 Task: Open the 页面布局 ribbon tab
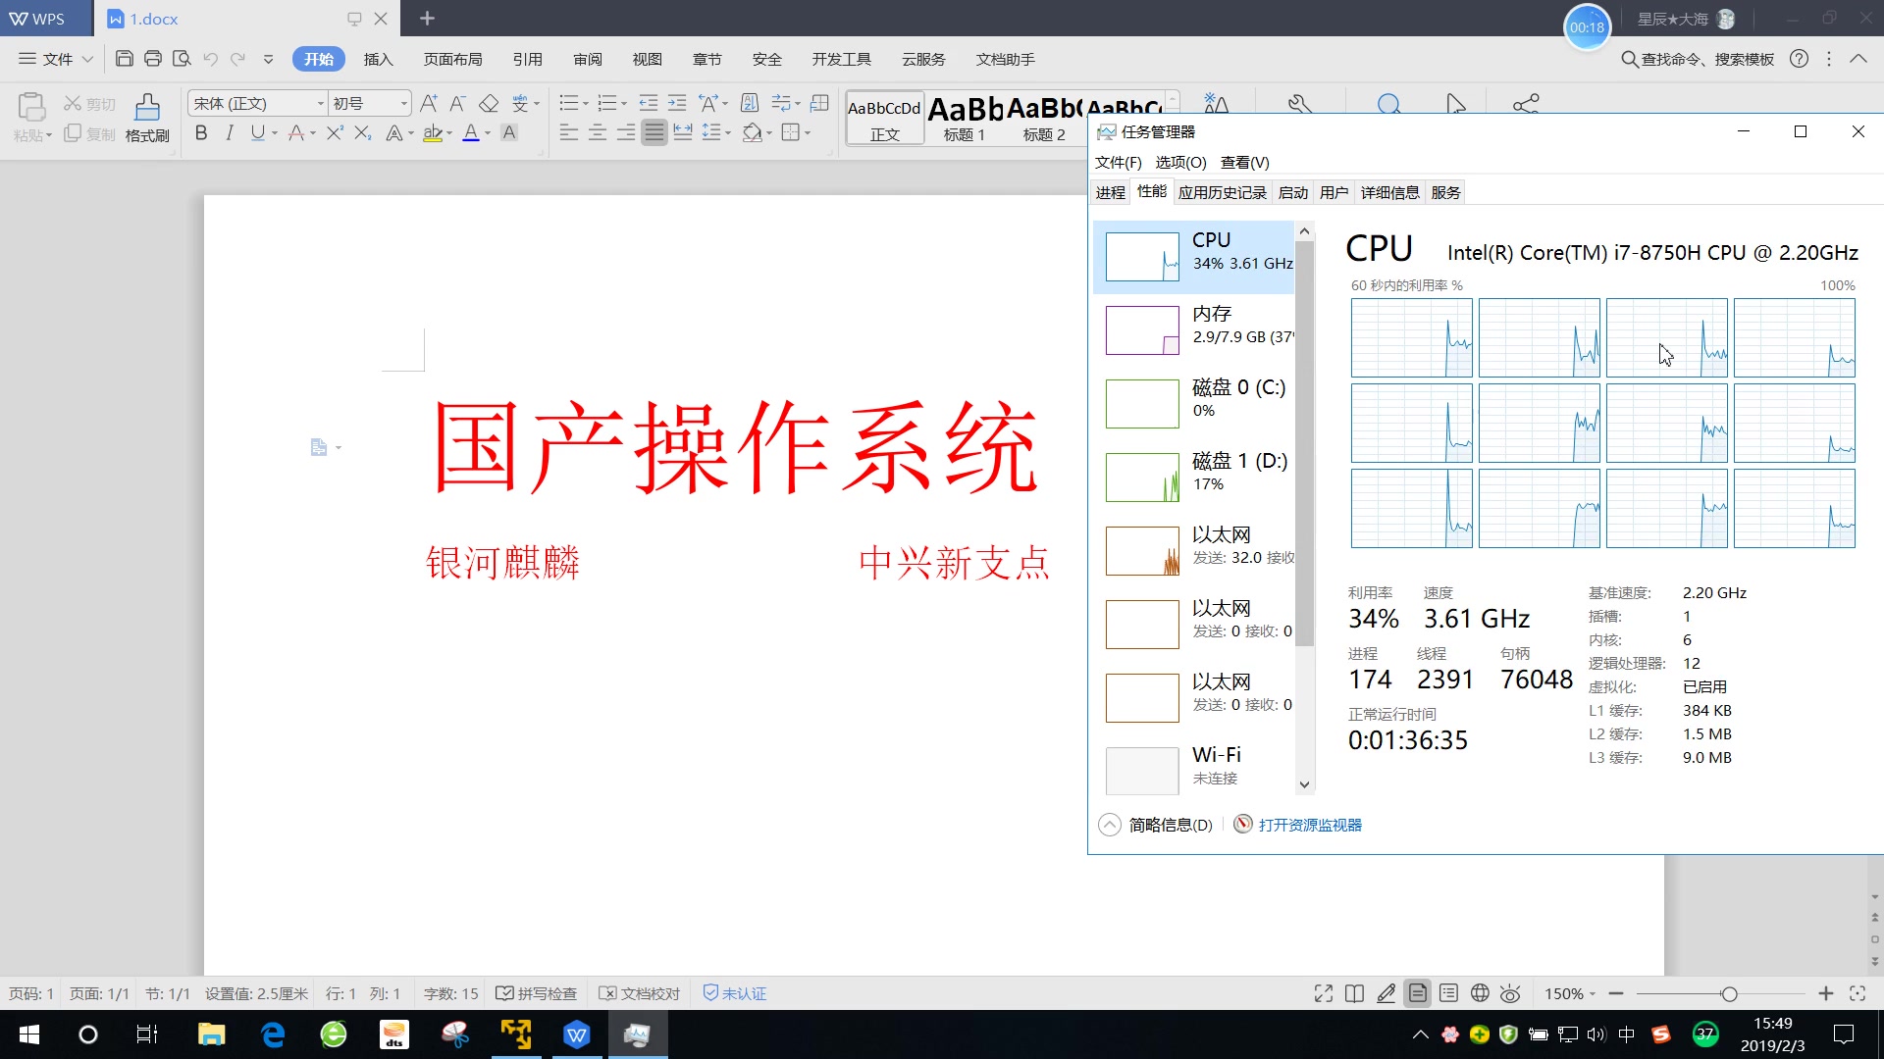click(452, 59)
